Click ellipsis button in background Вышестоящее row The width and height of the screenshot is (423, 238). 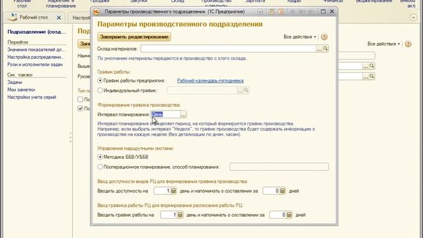[365, 66]
